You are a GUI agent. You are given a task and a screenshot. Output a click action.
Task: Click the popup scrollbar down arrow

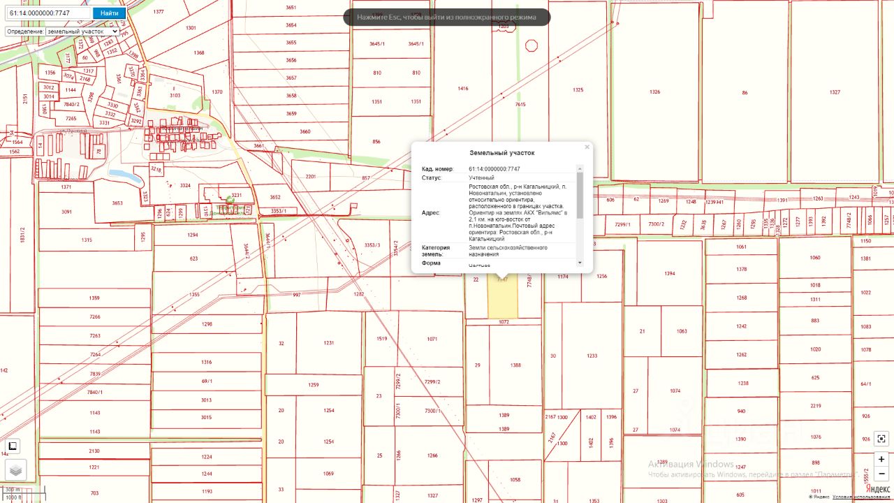580,263
